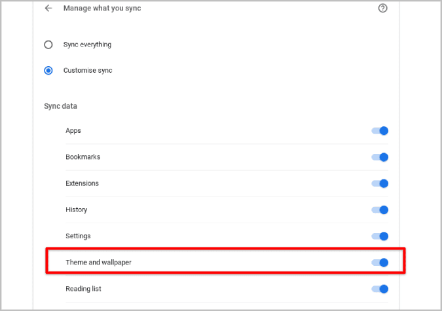This screenshot has width=442, height=311.
Task: Click the Bookmarks label text
Action: click(x=83, y=157)
